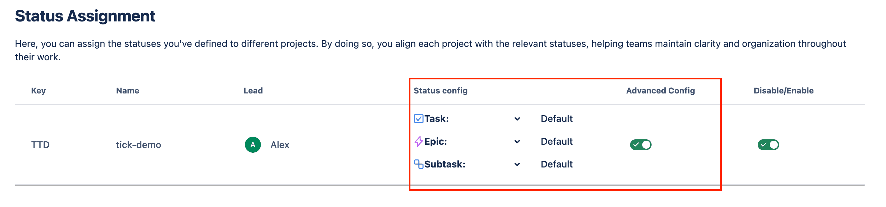Click the blue Subtask blocks icon

click(x=419, y=164)
